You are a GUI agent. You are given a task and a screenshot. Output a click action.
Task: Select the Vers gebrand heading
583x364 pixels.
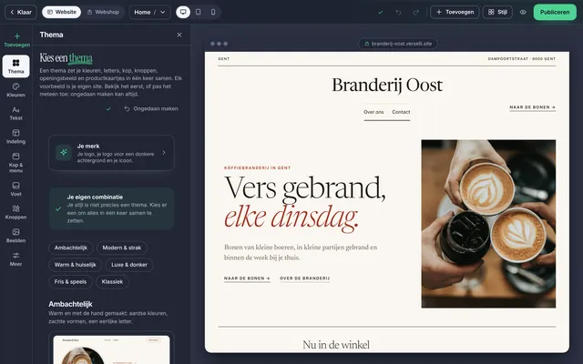click(305, 187)
